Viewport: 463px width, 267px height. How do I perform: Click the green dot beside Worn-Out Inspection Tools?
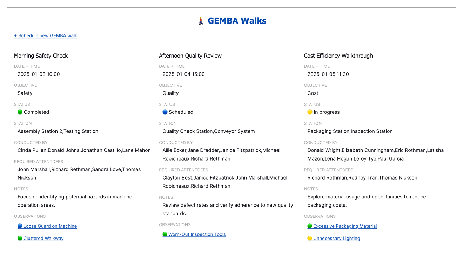pos(165,234)
